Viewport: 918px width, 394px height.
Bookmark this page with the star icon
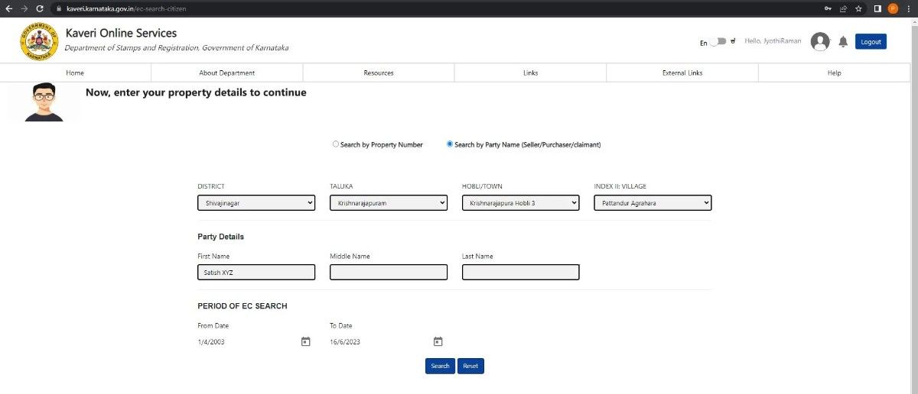click(x=858, y=8)
